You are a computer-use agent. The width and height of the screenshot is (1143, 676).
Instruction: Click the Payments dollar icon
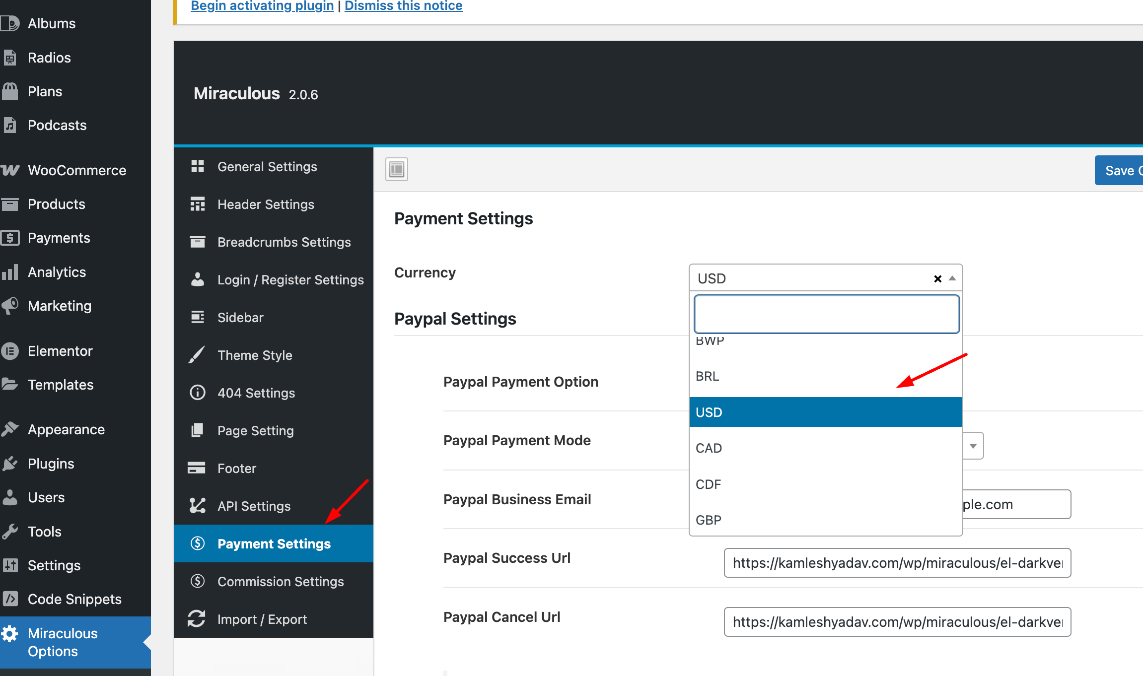[10, 238]
